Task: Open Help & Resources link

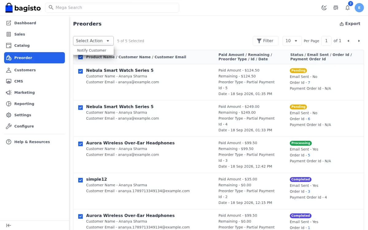Action: pos(34,142)
